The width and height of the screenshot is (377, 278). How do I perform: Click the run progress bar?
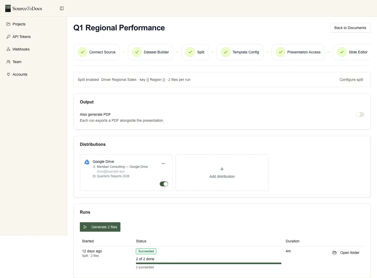tap(209, 263)
